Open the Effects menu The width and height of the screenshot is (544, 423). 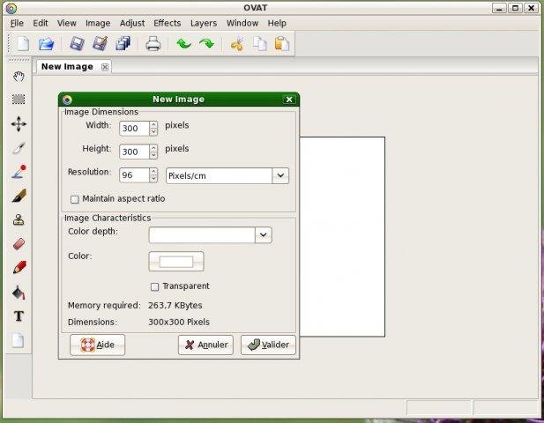168,23
